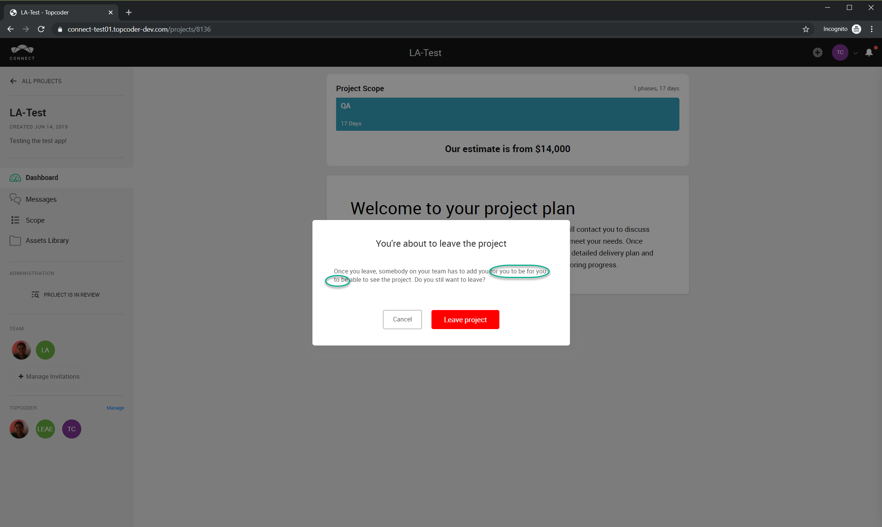
Task: Open Scope in the sidebar
Action: click(x=35, y=220)
